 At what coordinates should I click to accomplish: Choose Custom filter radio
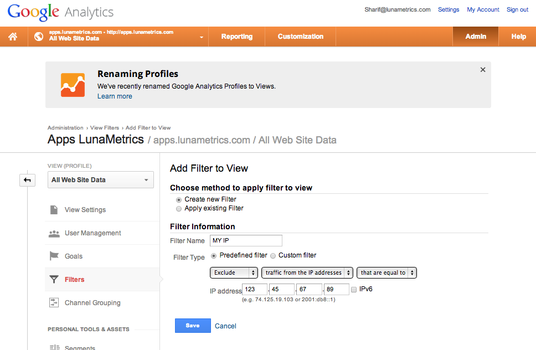coord(273,256)
